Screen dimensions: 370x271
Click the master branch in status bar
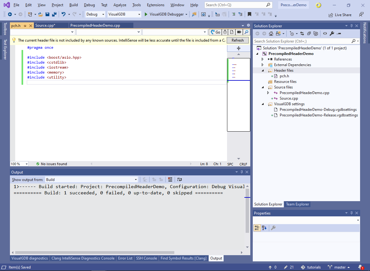(339, 267)
